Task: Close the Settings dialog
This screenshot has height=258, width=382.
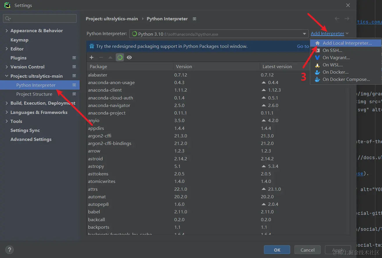Action: (348, 5)
